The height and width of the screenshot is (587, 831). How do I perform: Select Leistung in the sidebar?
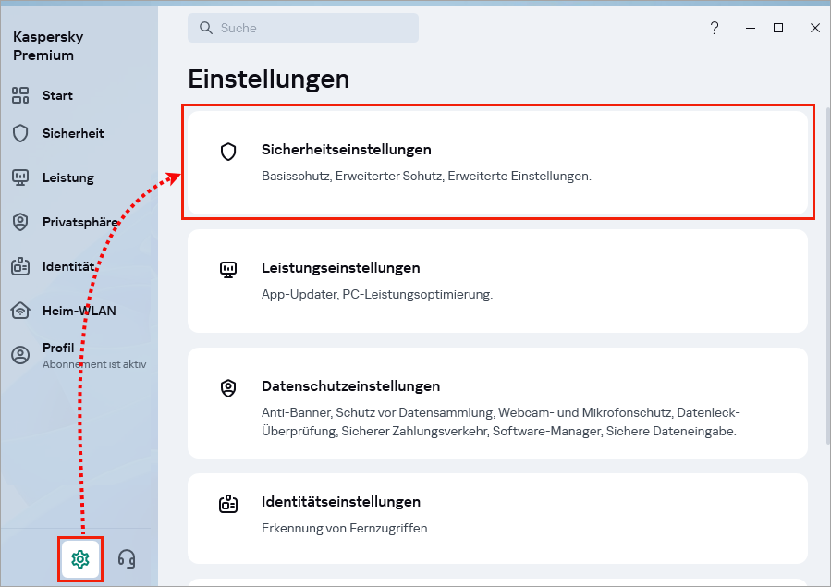coord(67,177)
